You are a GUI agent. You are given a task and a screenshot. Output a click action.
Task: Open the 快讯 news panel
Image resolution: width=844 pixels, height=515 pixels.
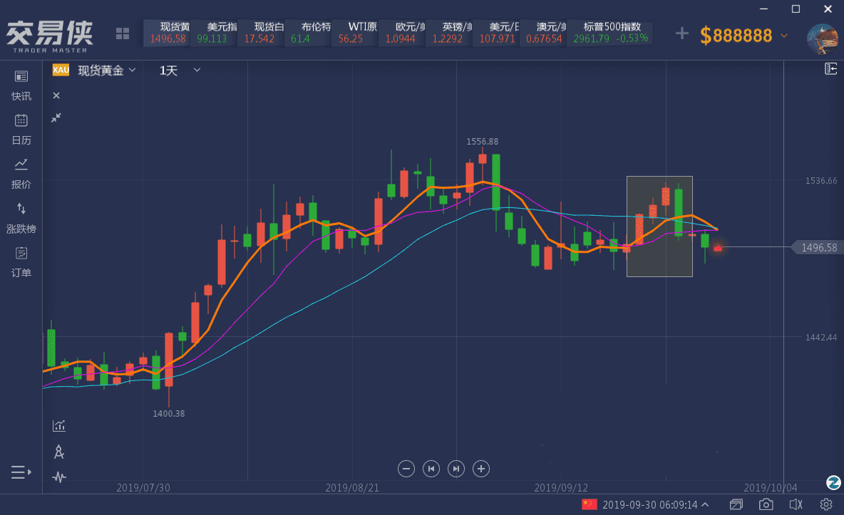tap(21, 85)
